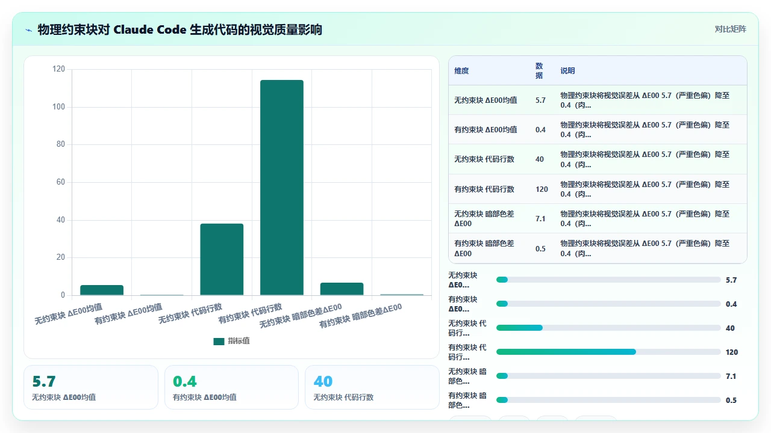The image size is (771, 433).
Task: Click the 指标值 legend color swatch
Action: (x=219, y=341)
